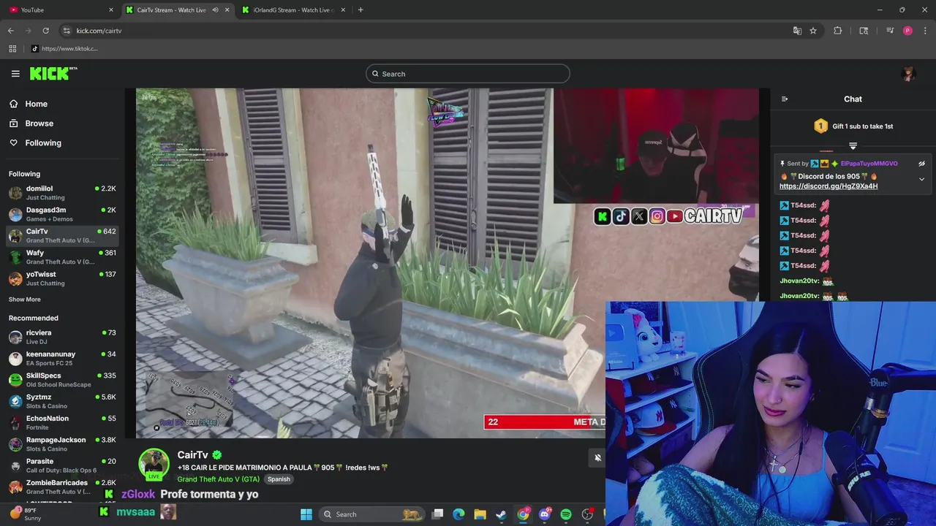Open domillol's channel in Following list

(x=62, y=193)
